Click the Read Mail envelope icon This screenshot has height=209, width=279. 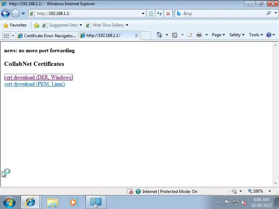189,35
